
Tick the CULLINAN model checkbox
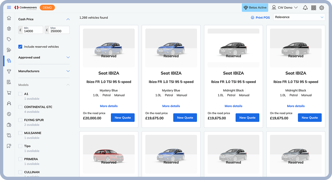click(x=20, y=172)
